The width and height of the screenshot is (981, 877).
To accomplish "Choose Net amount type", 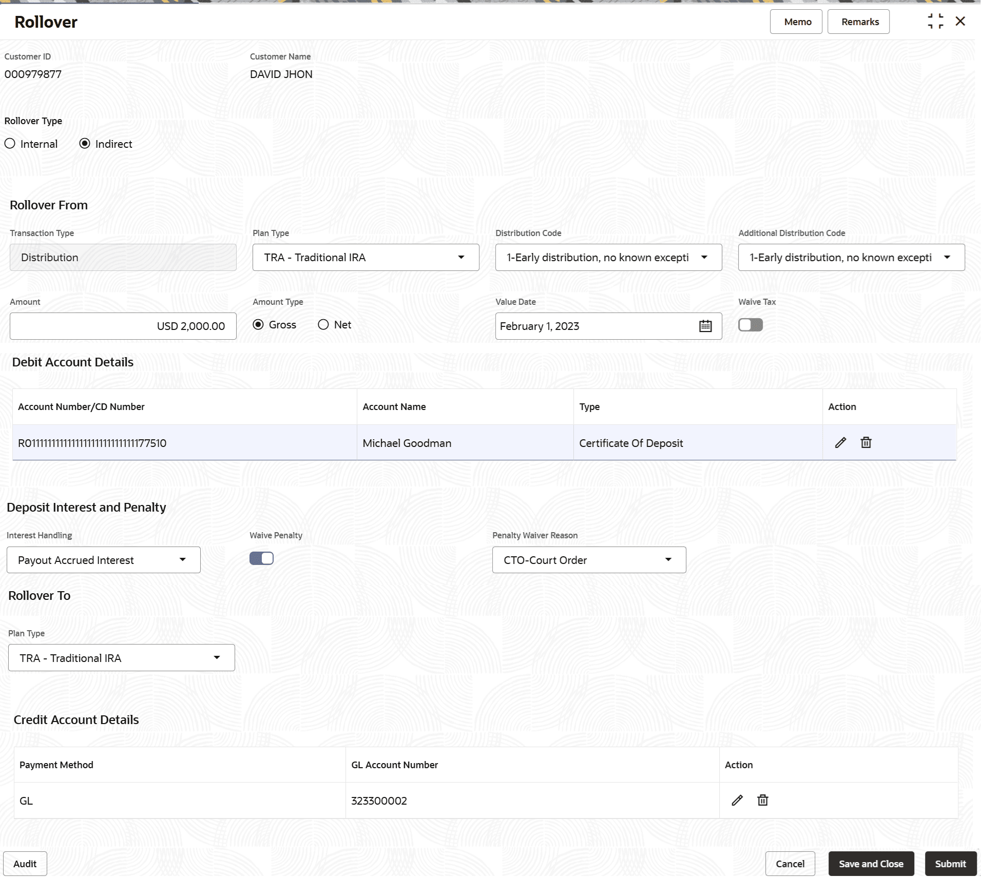I will [323, 324].
